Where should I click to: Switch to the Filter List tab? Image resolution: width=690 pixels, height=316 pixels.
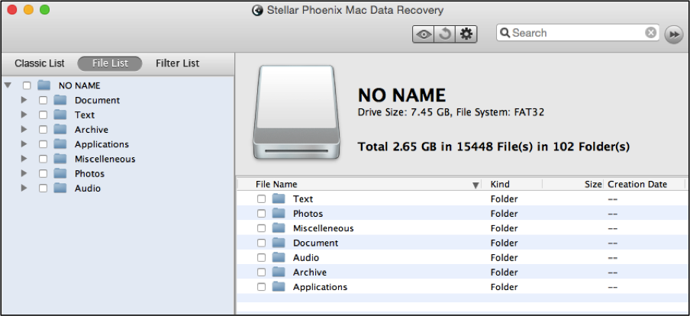pos(177,63)
